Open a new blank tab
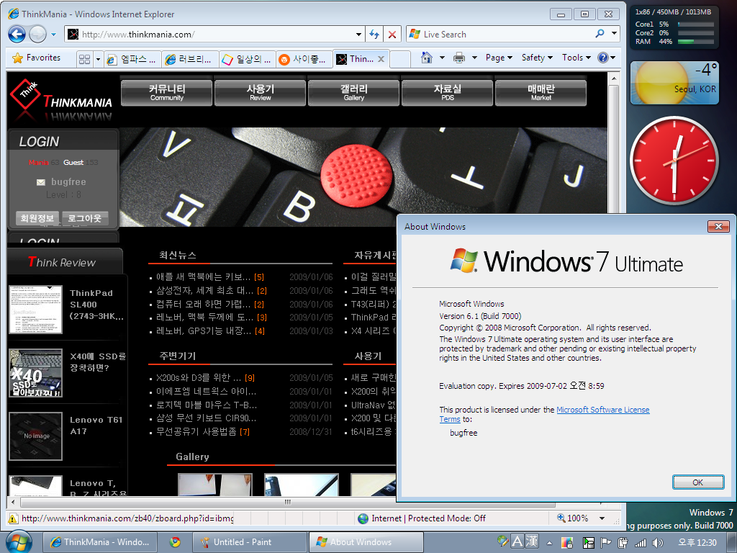737x553 pixels. click(x=400, y=59)
